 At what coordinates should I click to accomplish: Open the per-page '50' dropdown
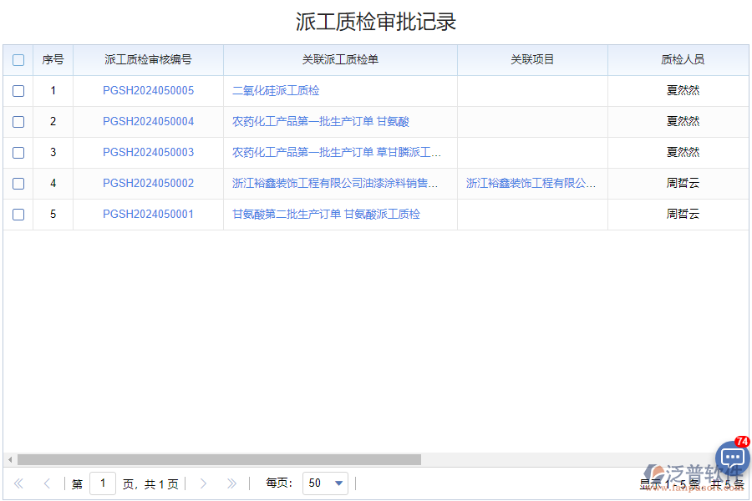(325, 483)
